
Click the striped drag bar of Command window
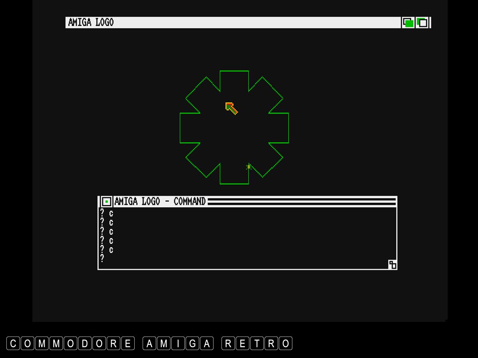tap(302, 202)
